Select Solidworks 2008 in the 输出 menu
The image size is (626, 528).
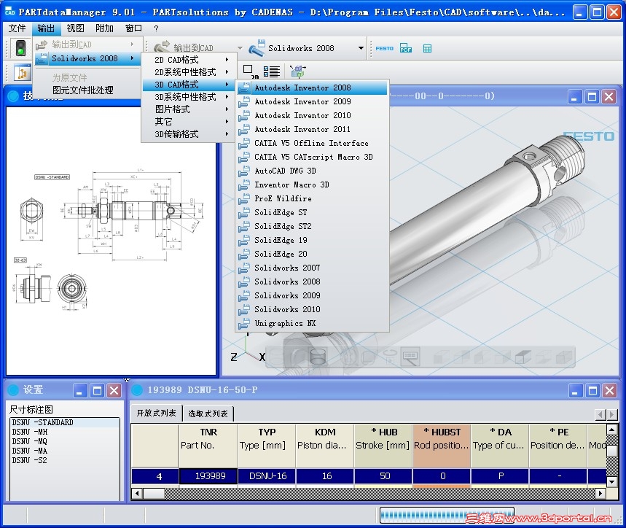87,58
